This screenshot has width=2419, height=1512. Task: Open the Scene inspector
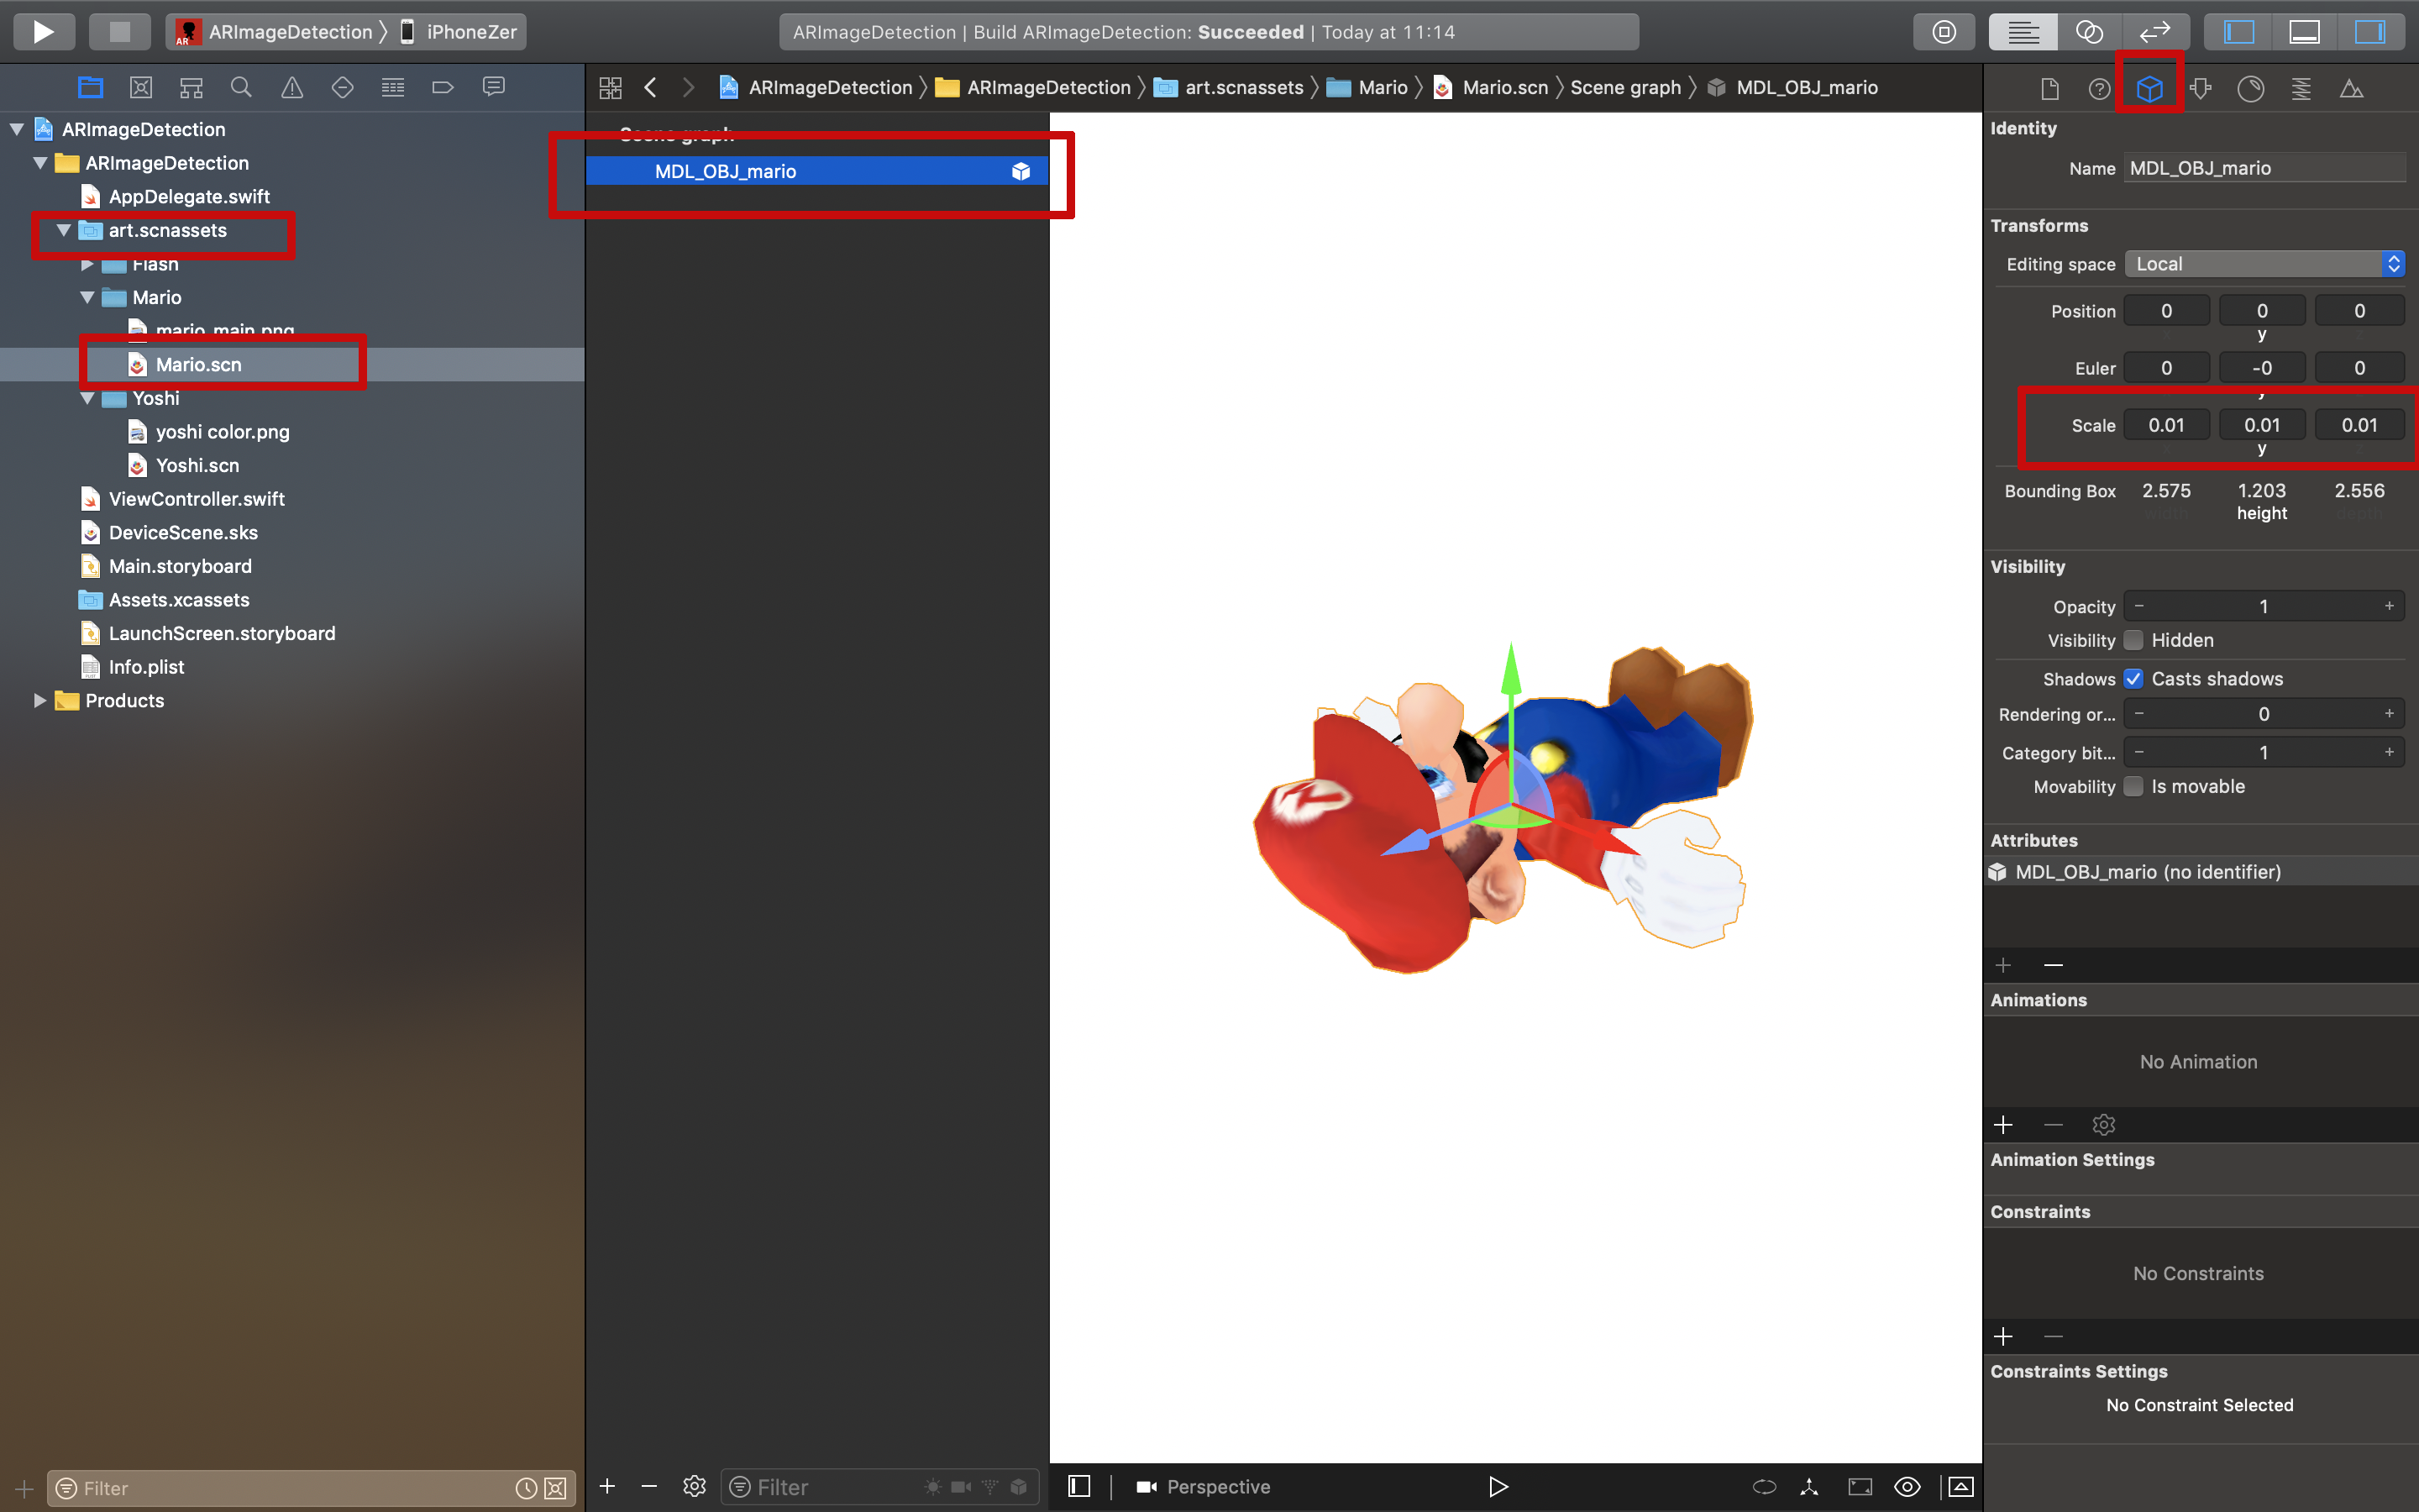2352,89
